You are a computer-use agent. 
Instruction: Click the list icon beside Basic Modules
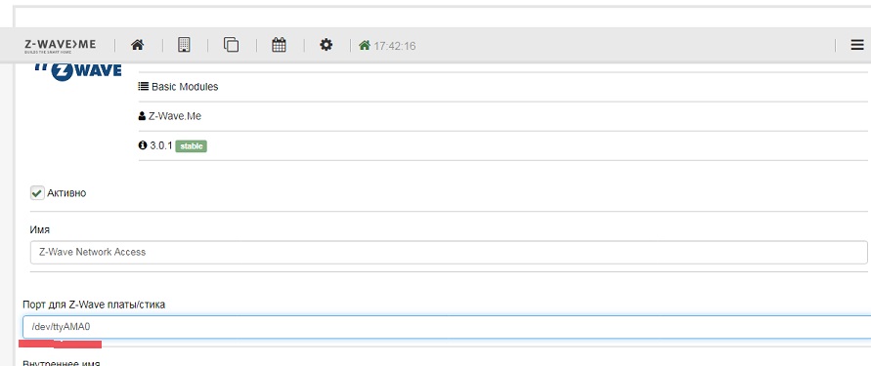click(x=144, y=87)
